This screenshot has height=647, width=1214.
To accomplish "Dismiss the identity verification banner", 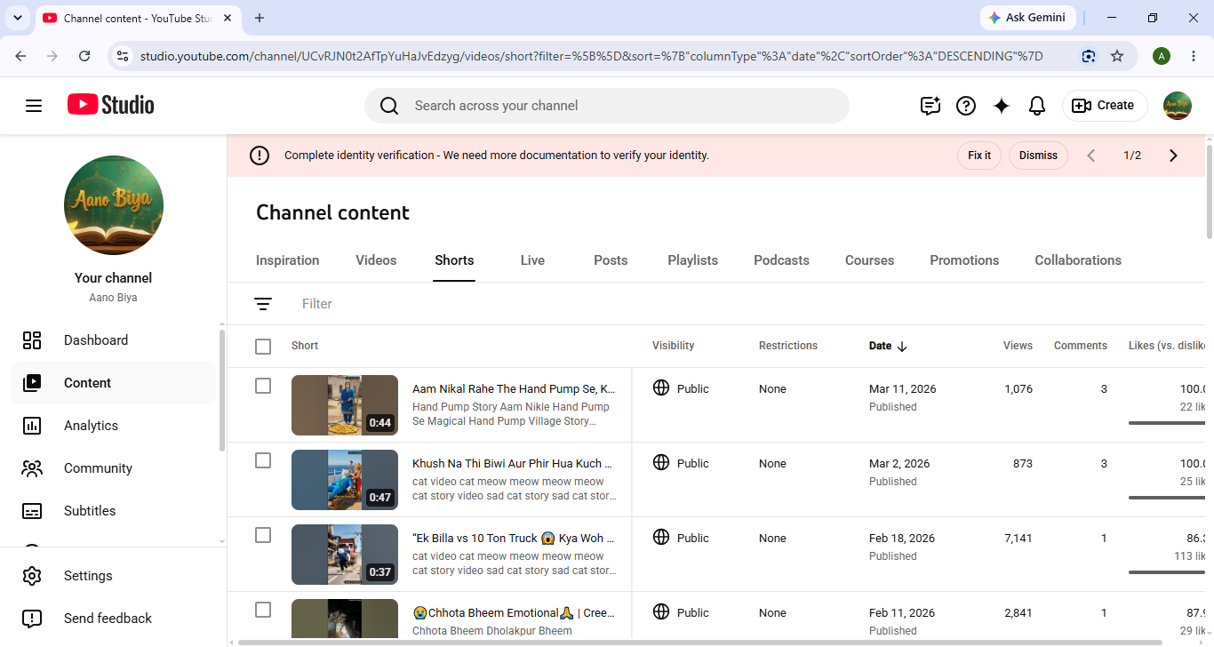I will (1038, 156).
